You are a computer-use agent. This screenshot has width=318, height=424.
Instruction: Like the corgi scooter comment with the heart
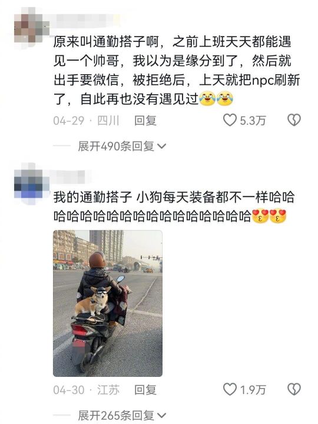(230, 389)
